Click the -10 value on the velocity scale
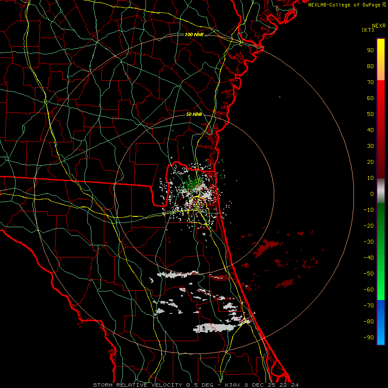The width and height of the screenshot is (388, 388). point(369,210)
